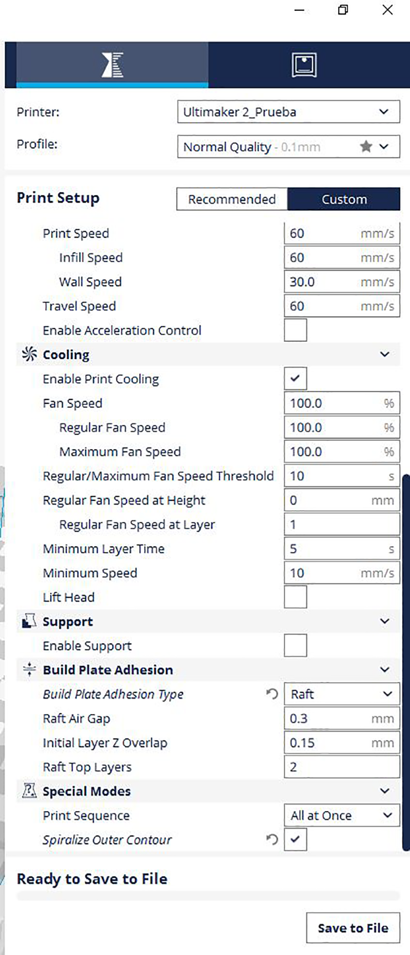Click the Special Modes flask icon

coord(29,791)
